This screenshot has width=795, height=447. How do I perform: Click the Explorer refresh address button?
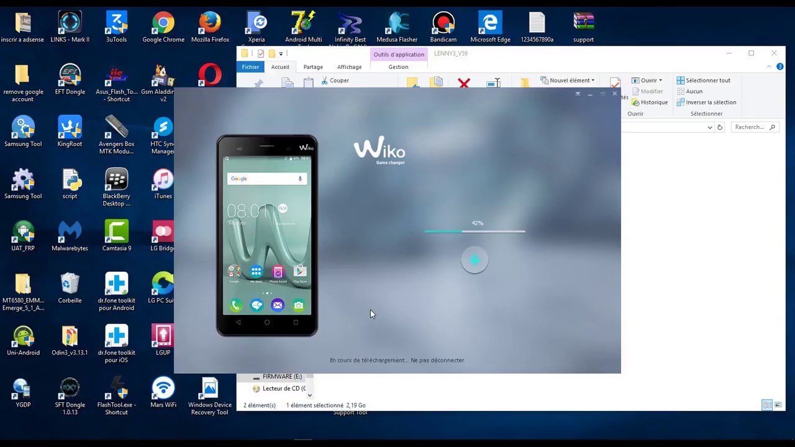[720, 127]
